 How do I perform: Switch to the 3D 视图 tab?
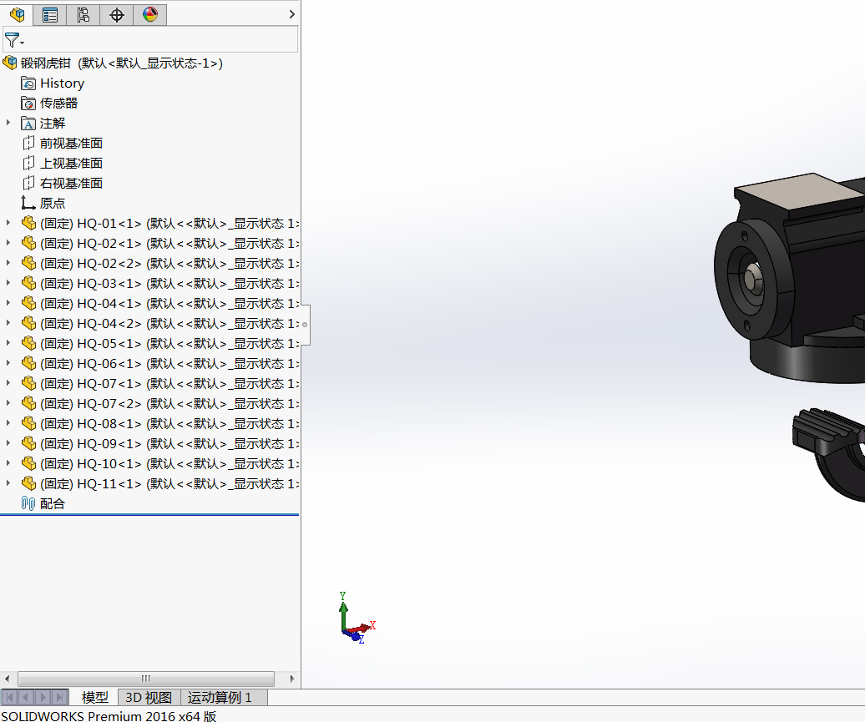[149, 698]
